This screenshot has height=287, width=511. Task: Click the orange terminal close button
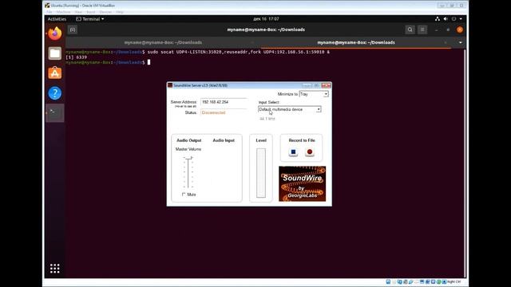[460, 29]
